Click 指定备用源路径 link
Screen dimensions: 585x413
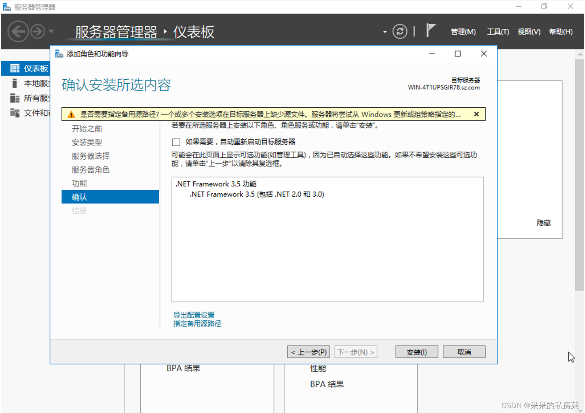pyautogui.click(x=197, y=324)
